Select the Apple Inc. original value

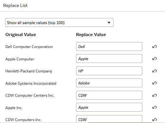14,108
